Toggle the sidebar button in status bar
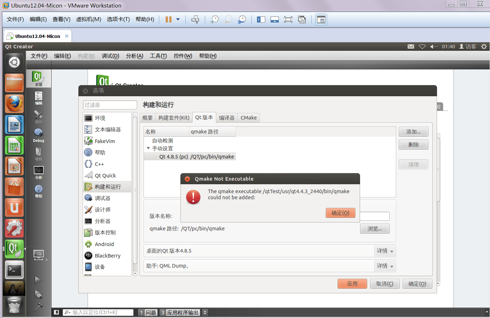Screen dimensions: 490x318 [57, 312]
